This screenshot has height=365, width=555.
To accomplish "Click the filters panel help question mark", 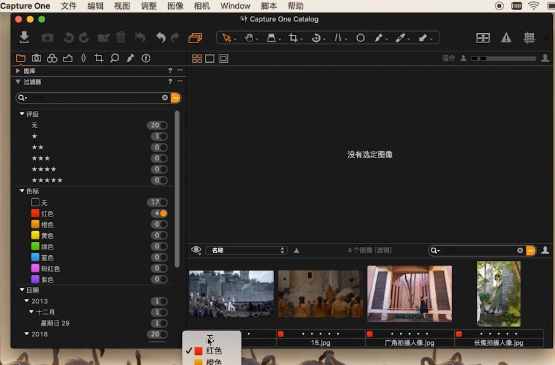I will point(170,82).
